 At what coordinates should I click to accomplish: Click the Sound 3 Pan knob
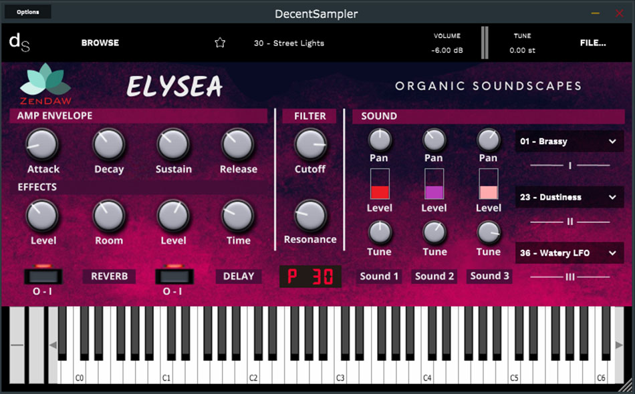(x=489, y=140)
